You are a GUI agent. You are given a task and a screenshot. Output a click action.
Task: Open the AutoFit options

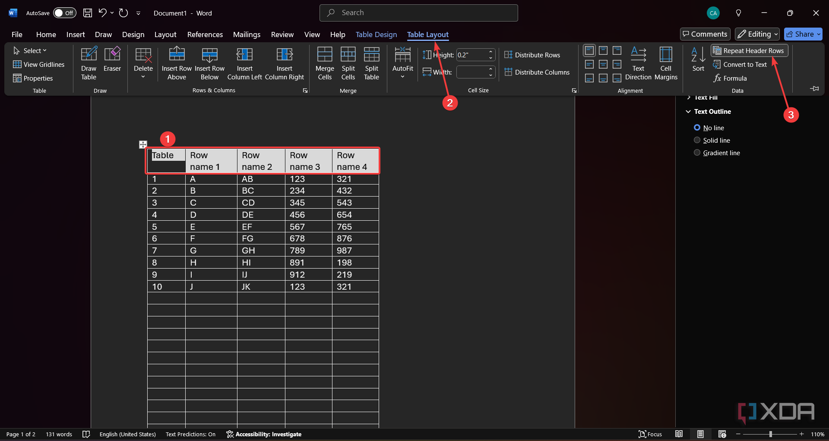pyautogui.click(x=402, y=63)
